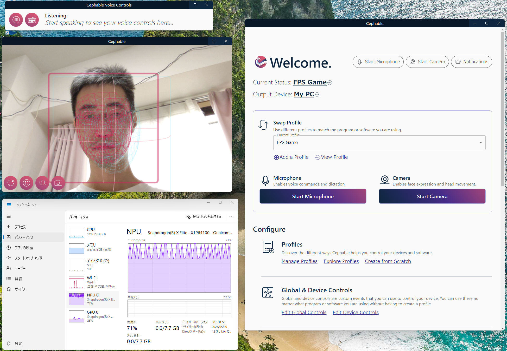The width and height of the screenshot is (507, 351).
Task: Open the Current Profile dropdown
Action: pyautogui.click(x=379, y=142)
